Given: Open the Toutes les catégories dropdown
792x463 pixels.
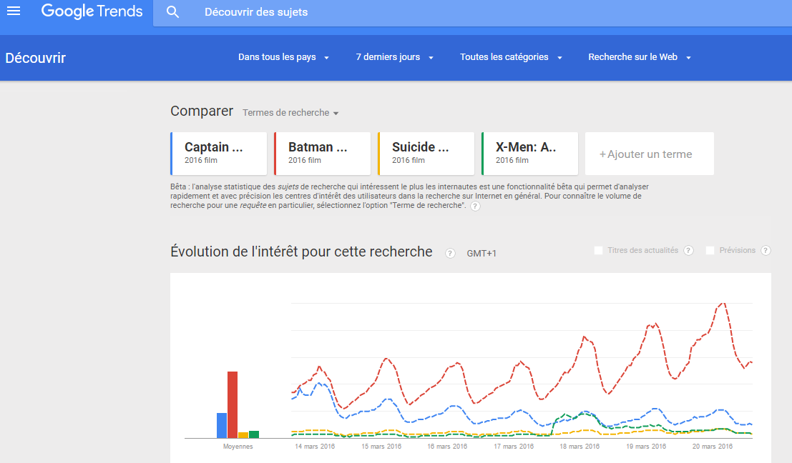Looking at the screenshot, I should tap(511, 57).
